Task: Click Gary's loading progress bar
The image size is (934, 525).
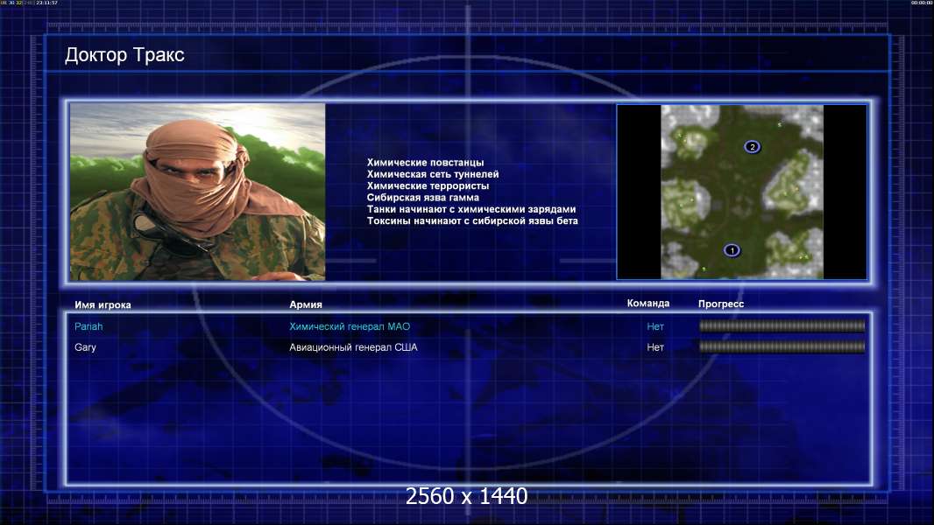Action: (782, 346)
